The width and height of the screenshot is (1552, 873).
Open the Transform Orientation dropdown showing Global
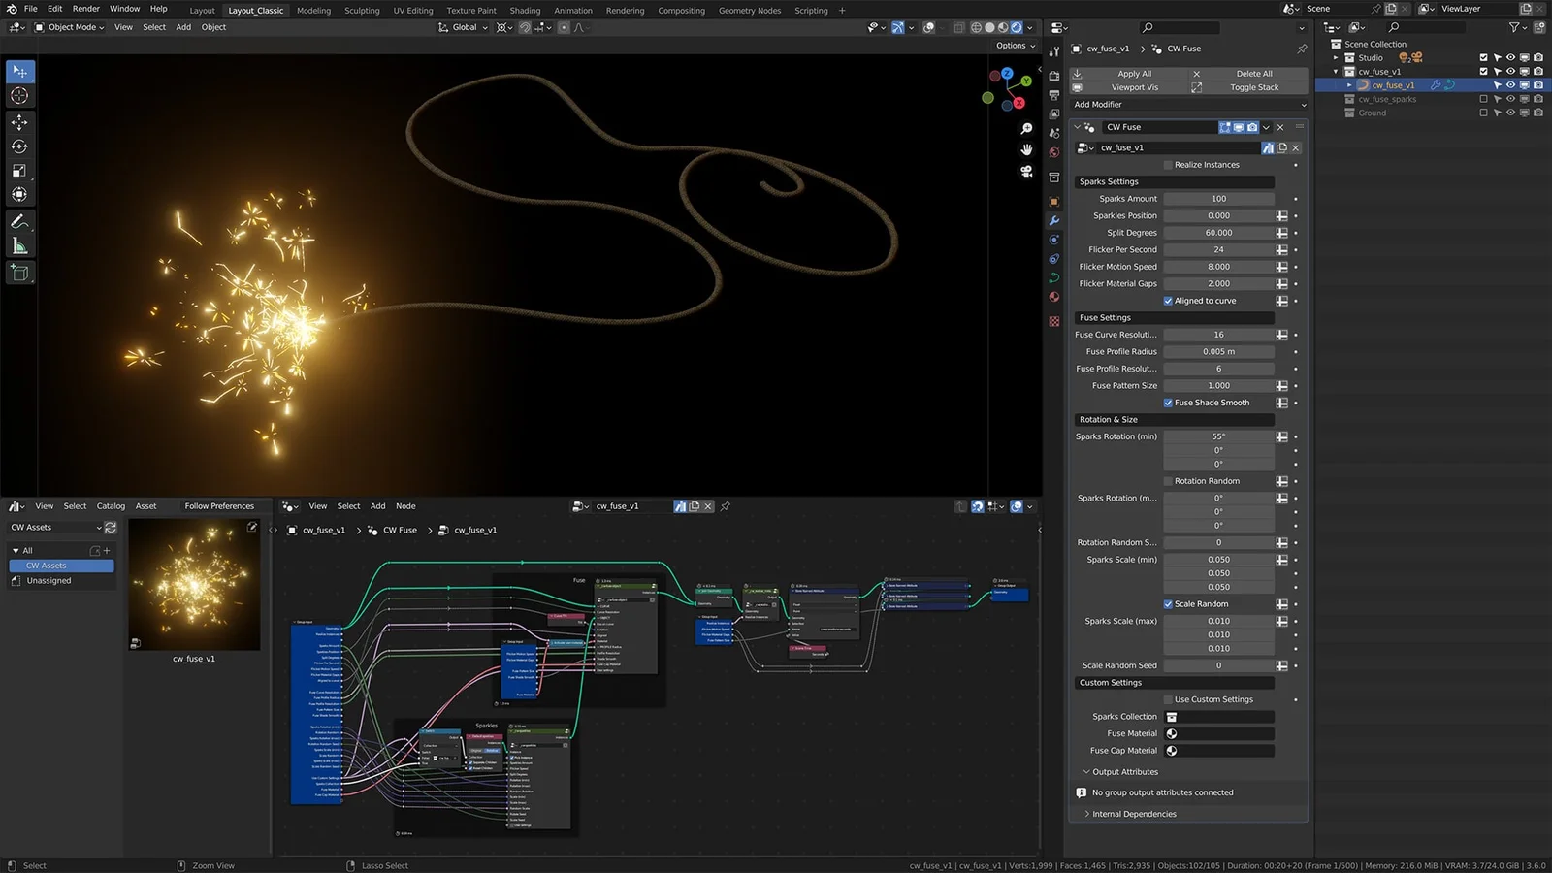(463, 27)
